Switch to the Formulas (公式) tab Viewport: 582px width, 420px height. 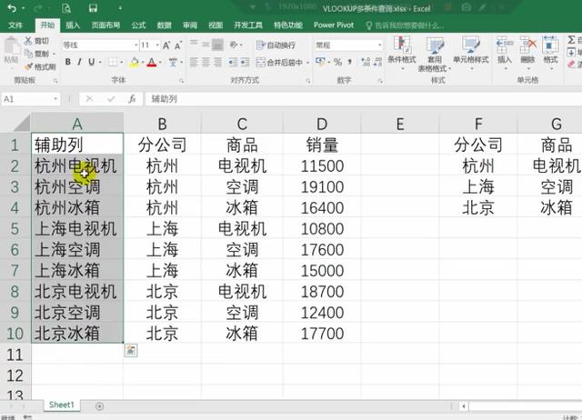(138, 25)
